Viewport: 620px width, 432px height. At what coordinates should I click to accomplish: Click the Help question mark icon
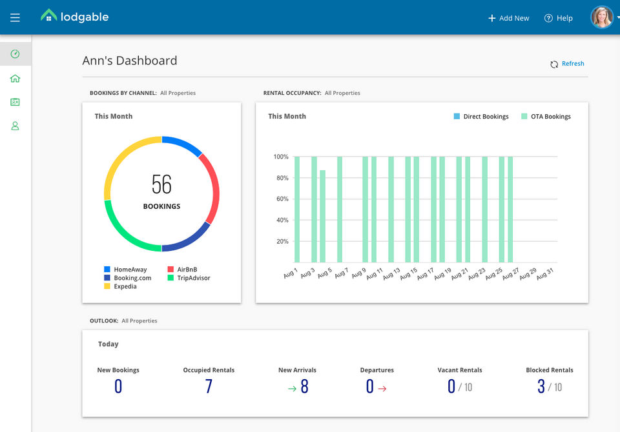(x=548, y=18)
